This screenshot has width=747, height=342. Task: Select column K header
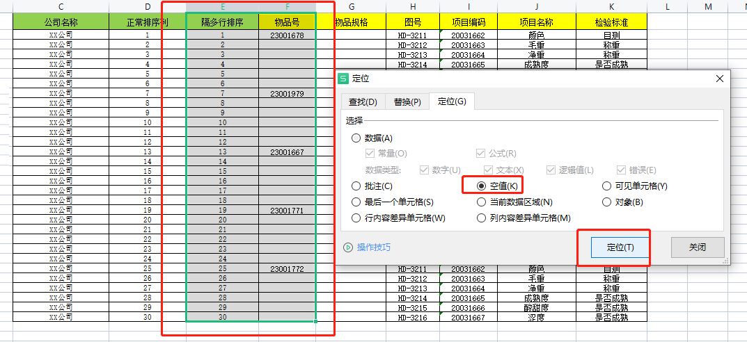coord(612,6)
